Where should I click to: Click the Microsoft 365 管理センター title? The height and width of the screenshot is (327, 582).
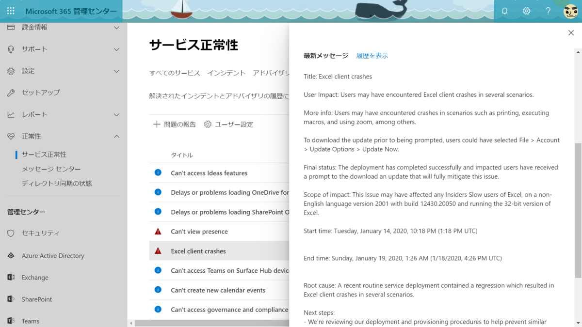tap(71, 11)
